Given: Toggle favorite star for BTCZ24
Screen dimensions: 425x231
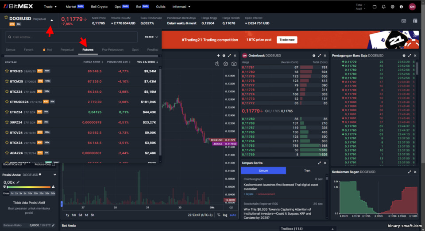Looking at the screenshot, I should [x=7, y=91].
